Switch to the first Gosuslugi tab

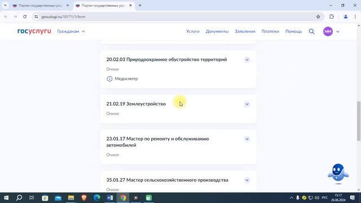point(40,6)
